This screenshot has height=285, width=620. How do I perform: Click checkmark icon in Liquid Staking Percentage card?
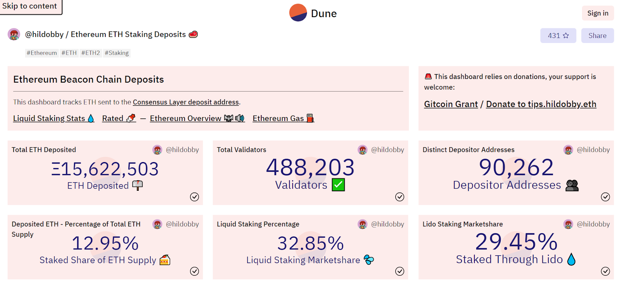[x=400, y=271]
